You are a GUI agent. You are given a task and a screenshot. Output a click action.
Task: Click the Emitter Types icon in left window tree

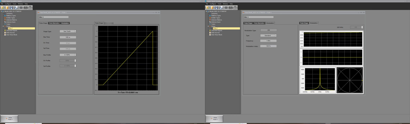(x=5, y=18)
